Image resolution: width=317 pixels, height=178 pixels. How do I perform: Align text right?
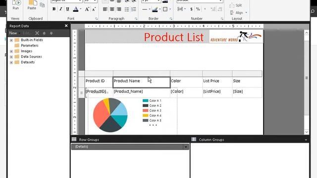click(x=119, y=9)
